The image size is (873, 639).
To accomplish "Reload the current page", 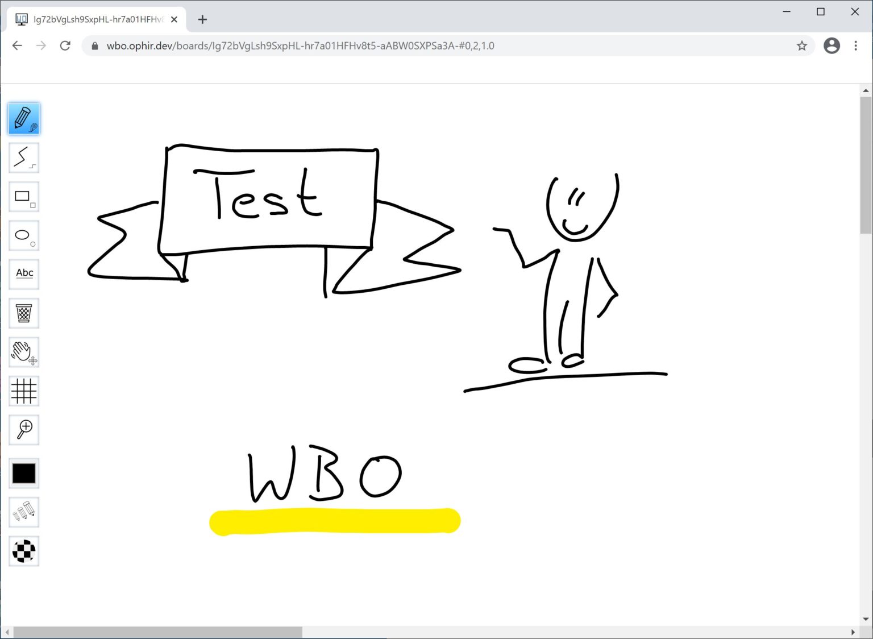I will point(65,45).
